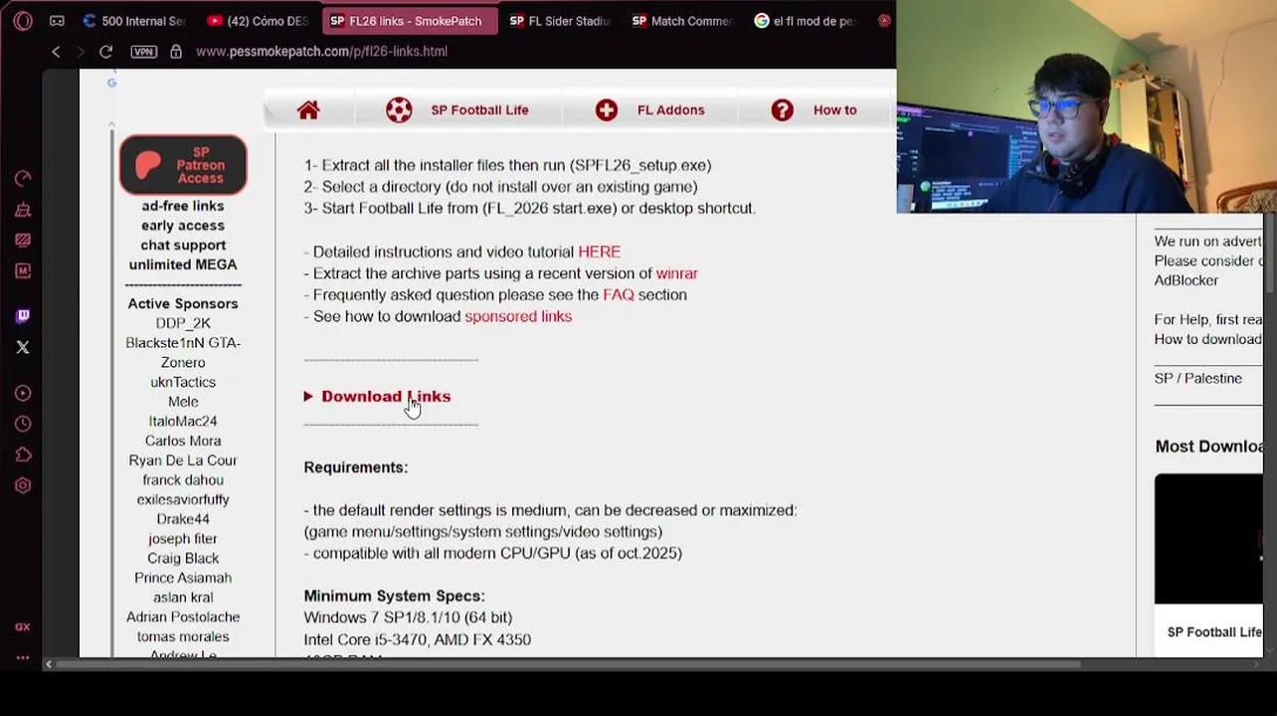1277x716 pixels.
Task: Click the sponsor name uknTactics
Action: pyautogui.click(x=183, y=382)
